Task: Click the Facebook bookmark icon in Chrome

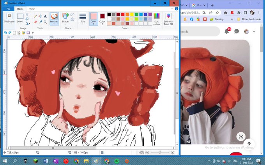Action: pyautogui.click(x=192, y=19)
